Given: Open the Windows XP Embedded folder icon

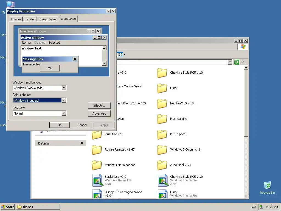Looking at the screenshot, I should 97,165.
